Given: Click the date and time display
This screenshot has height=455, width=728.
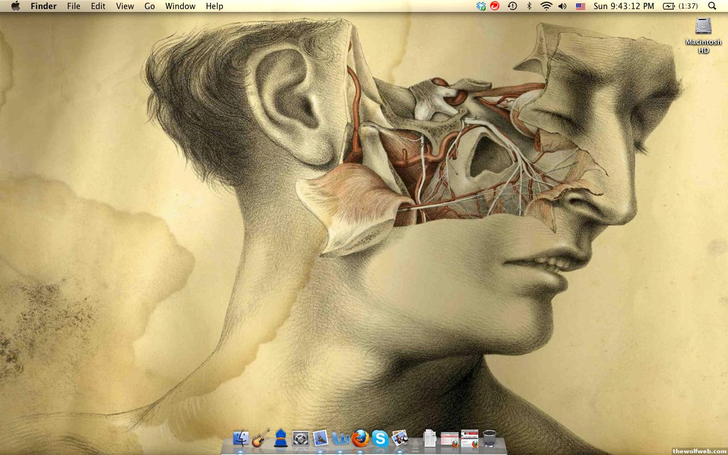Looking at the screenshot, I should click(x=623, y=6).
